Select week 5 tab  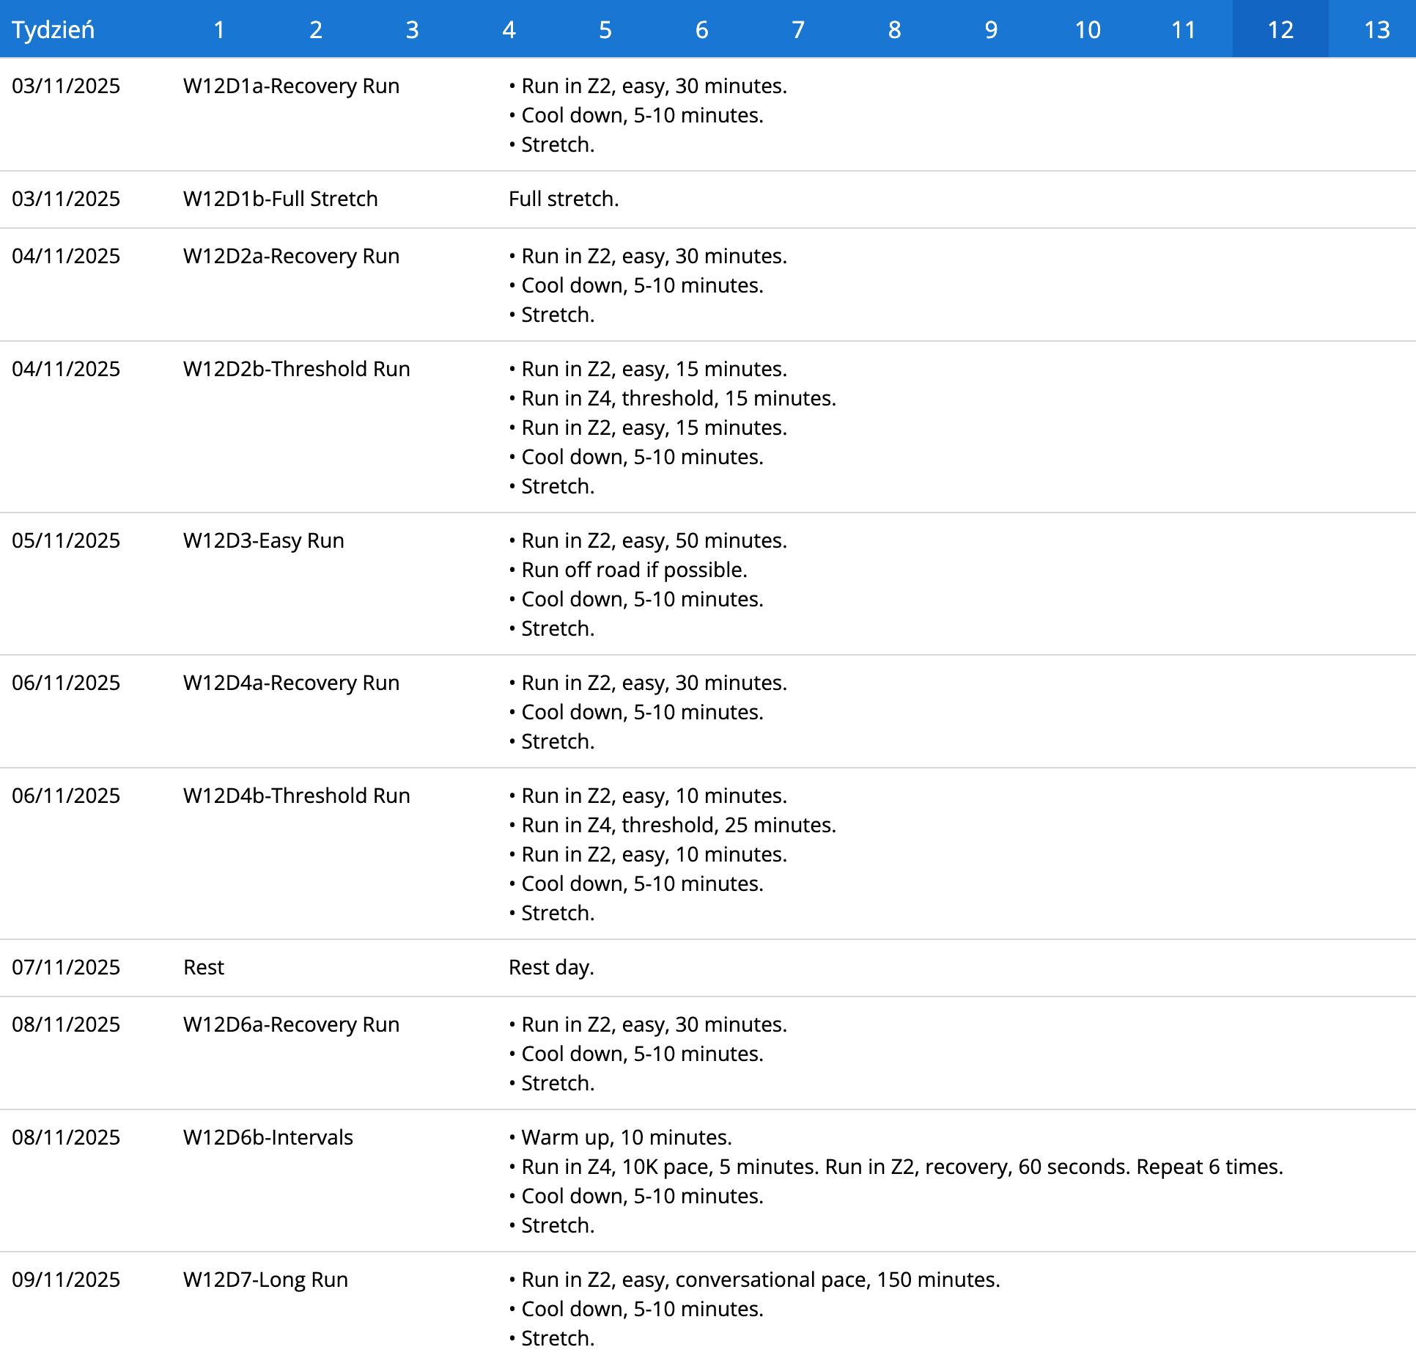(605, 29)
